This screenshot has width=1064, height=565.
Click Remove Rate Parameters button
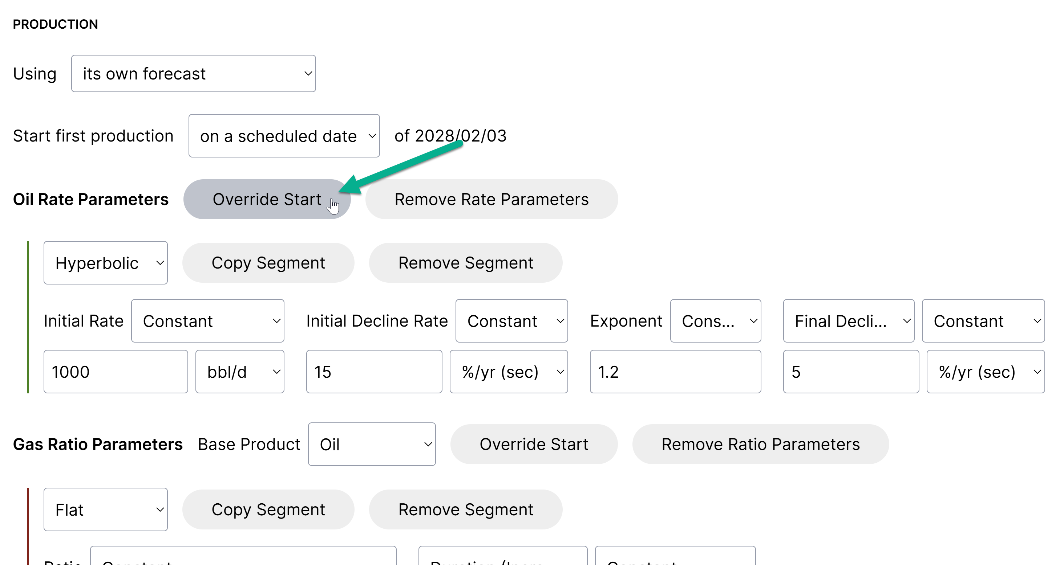491,199
